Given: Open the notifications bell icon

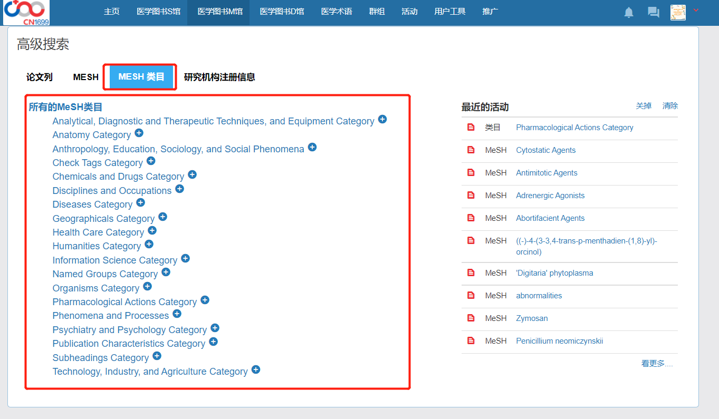Looking at the screenshot, I should tap(629, 13).
